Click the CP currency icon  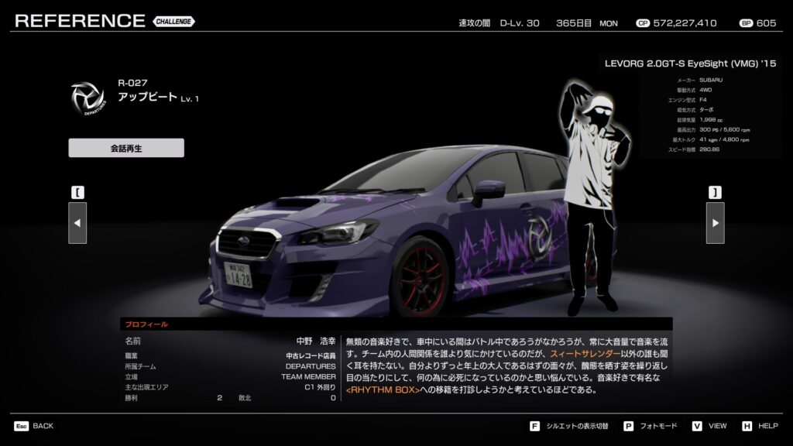(643, 23)
